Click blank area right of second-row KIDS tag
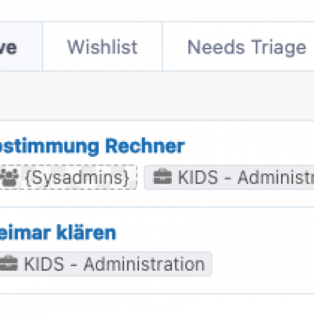This screenshot has width=314, height=314. [x=263, y=264]
